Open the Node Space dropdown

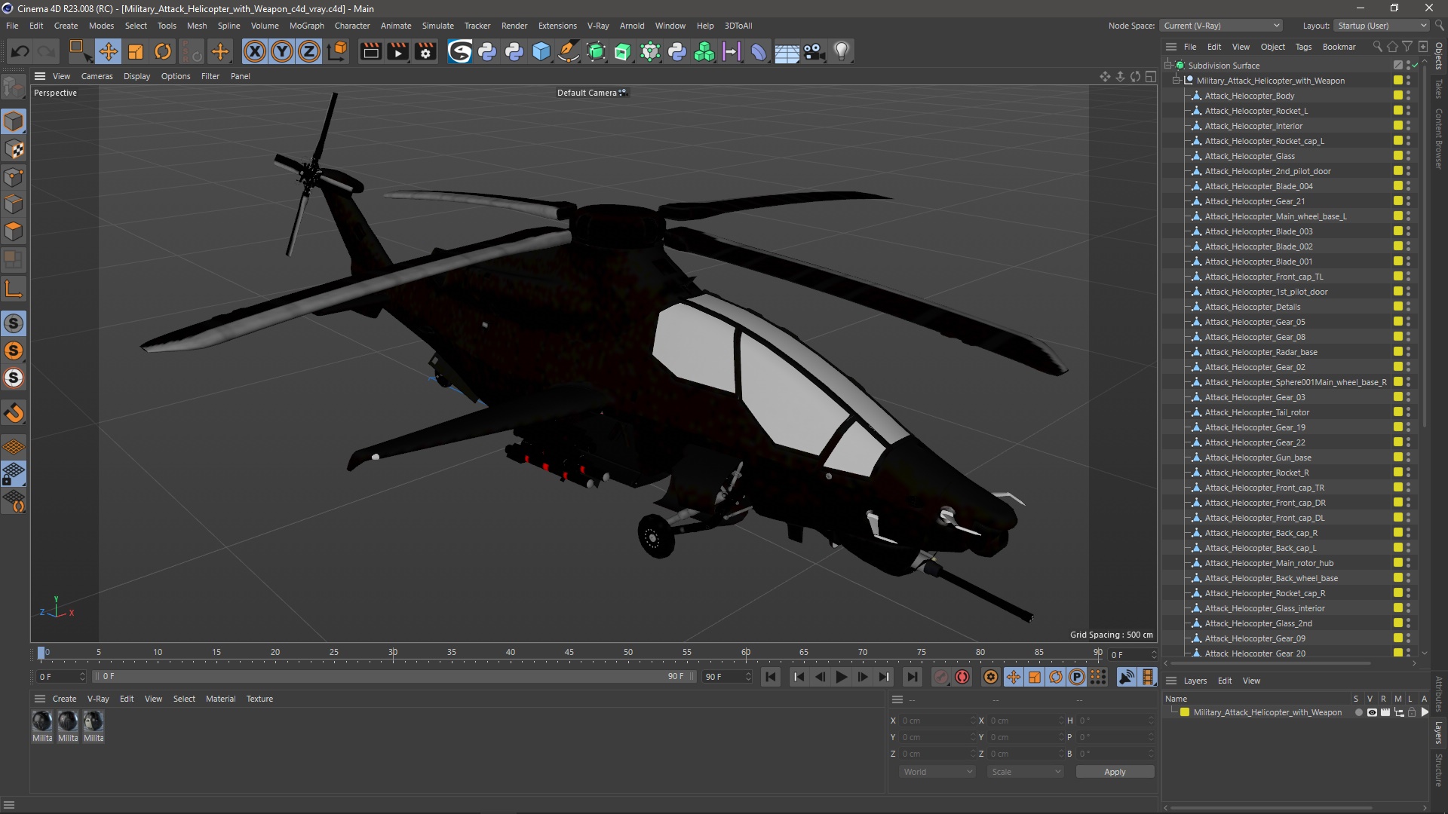[1221, 26]
